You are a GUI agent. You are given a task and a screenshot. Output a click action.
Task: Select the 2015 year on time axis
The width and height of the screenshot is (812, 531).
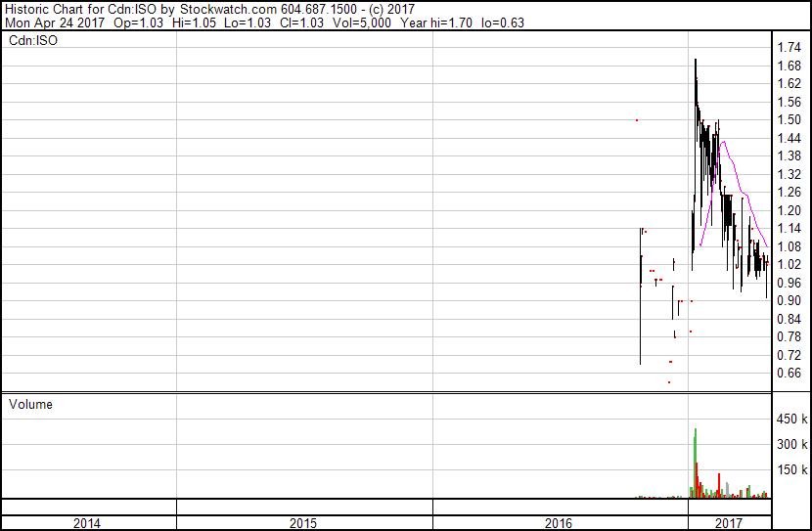point(303,523)
